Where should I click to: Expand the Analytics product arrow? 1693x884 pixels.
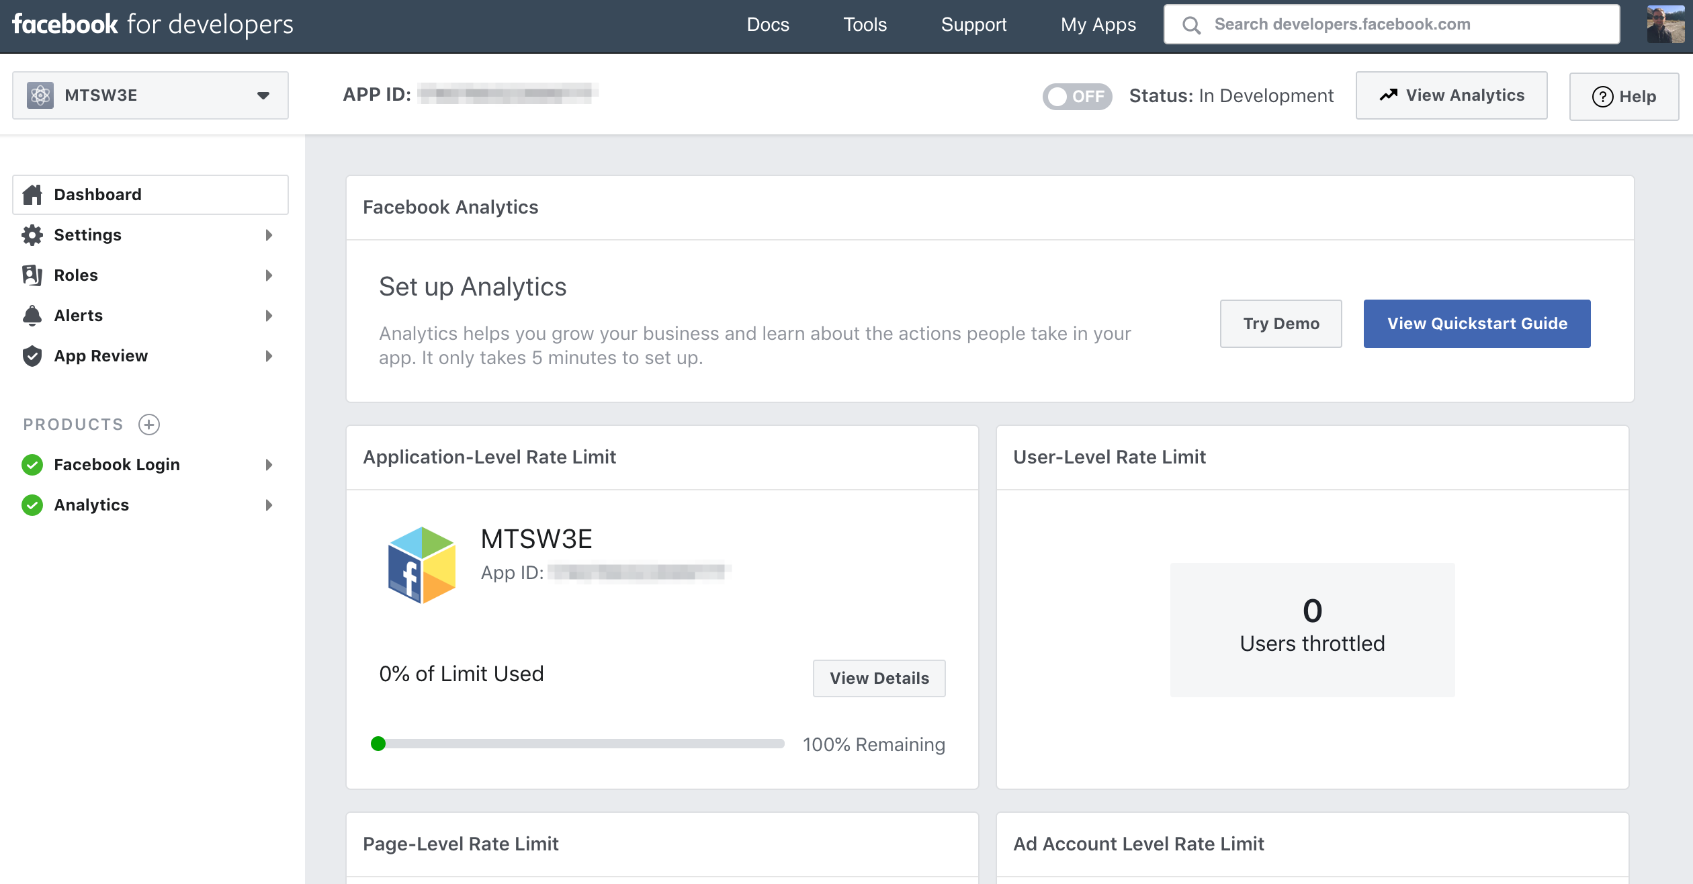[269, 505]
